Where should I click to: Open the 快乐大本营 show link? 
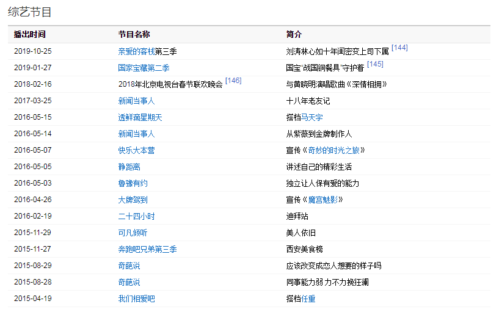(x=136, y=150)
